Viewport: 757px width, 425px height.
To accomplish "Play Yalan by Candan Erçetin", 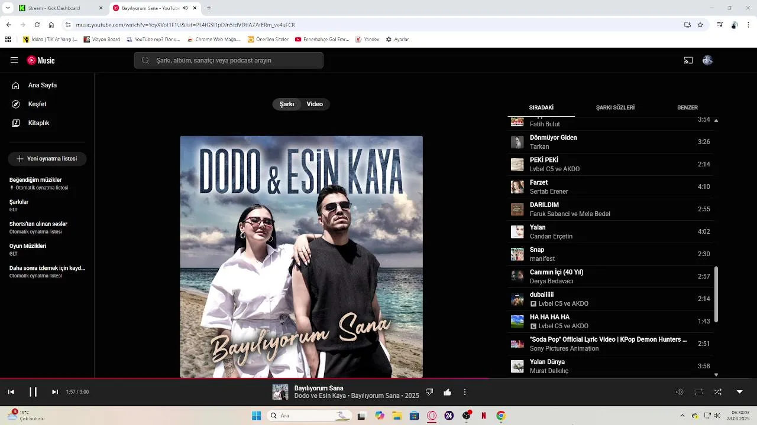I will [610, 232].
